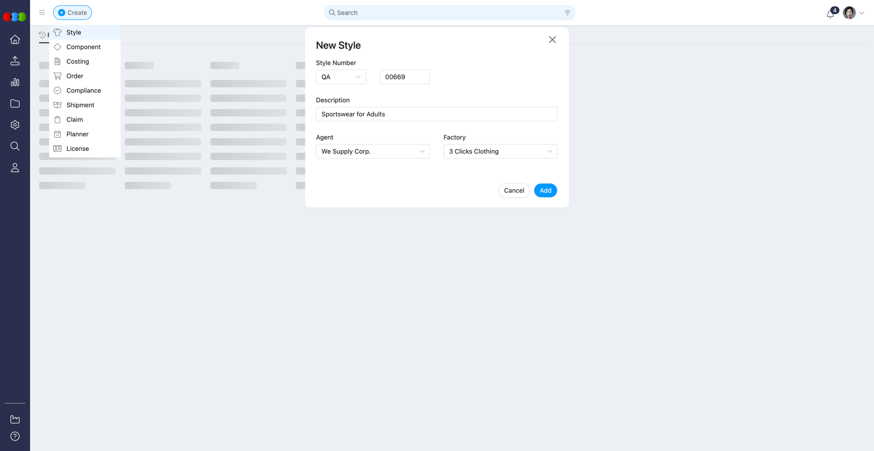Click the Add button
Viewport: 874px width, 451px height.
(545, 190)
